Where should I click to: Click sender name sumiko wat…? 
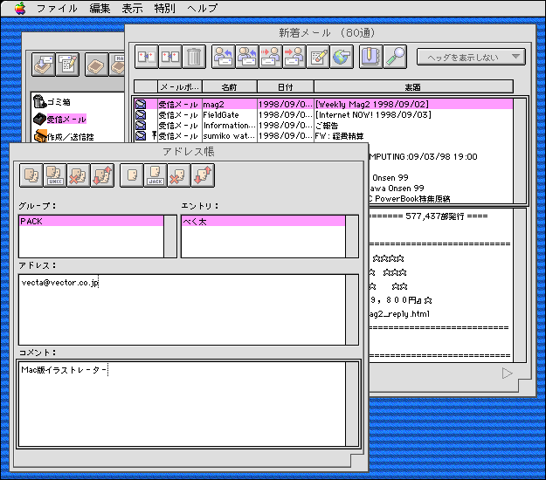[x=229, y=135]
